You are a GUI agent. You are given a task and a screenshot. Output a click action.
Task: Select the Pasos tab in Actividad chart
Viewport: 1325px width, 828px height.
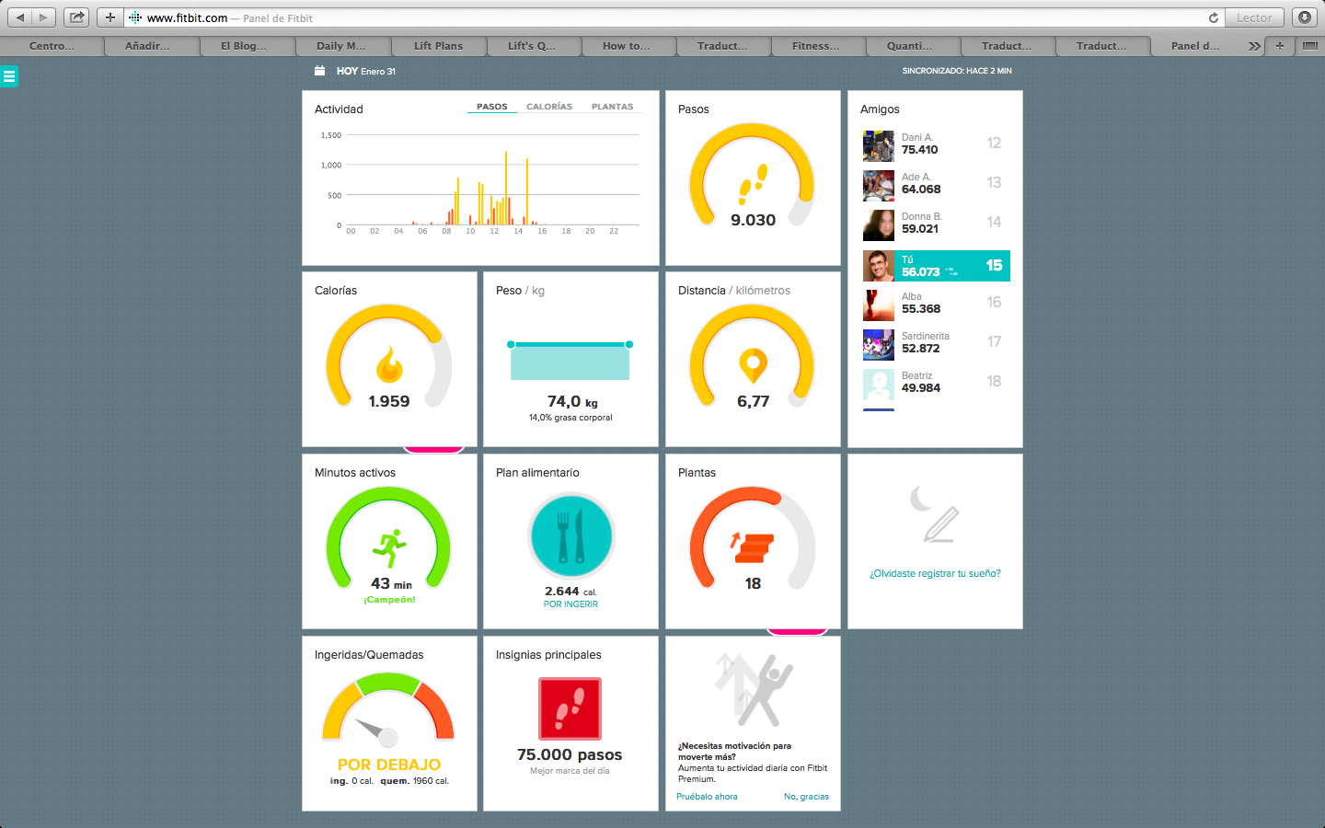pos(491,107)
